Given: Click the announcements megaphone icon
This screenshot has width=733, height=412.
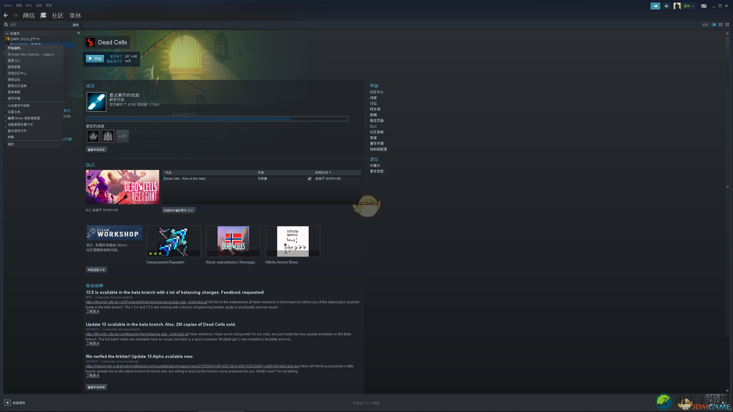Looking at the screenshot, I should tap(655, 6).
